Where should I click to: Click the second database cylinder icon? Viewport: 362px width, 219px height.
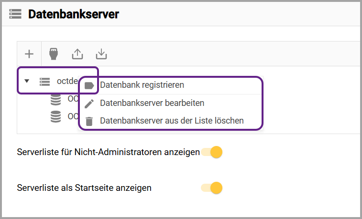point(56,117)
